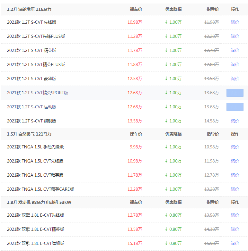This screenshot has height=251, width=248.
Task: Open 询价 for 1.2T S-CVT 豪华版
Action: [x=235, y=79]
